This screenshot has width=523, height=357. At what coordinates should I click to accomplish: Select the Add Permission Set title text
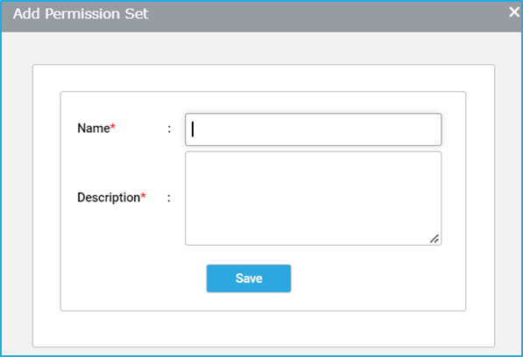click(81, 14)
